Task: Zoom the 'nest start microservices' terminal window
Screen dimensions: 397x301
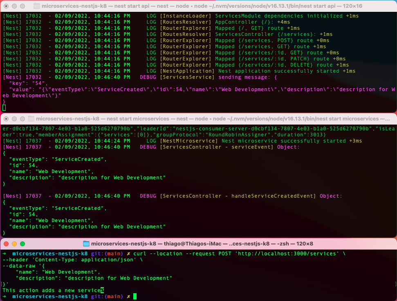Action: click(x=22, y=119)
